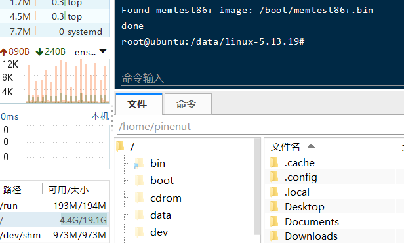Click the folder tree vertical scrollbar
Screen dimensions: 404x243
(257, 186)
